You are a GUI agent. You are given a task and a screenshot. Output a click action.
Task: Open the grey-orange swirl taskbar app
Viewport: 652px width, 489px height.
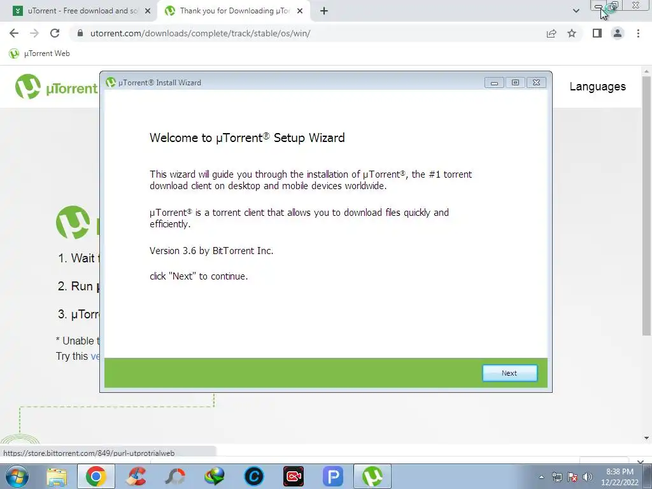pos(175,476)
